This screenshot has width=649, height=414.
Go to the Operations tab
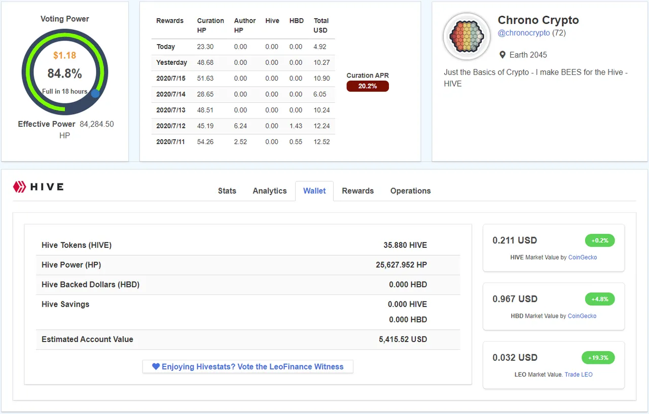coord(411,191)
